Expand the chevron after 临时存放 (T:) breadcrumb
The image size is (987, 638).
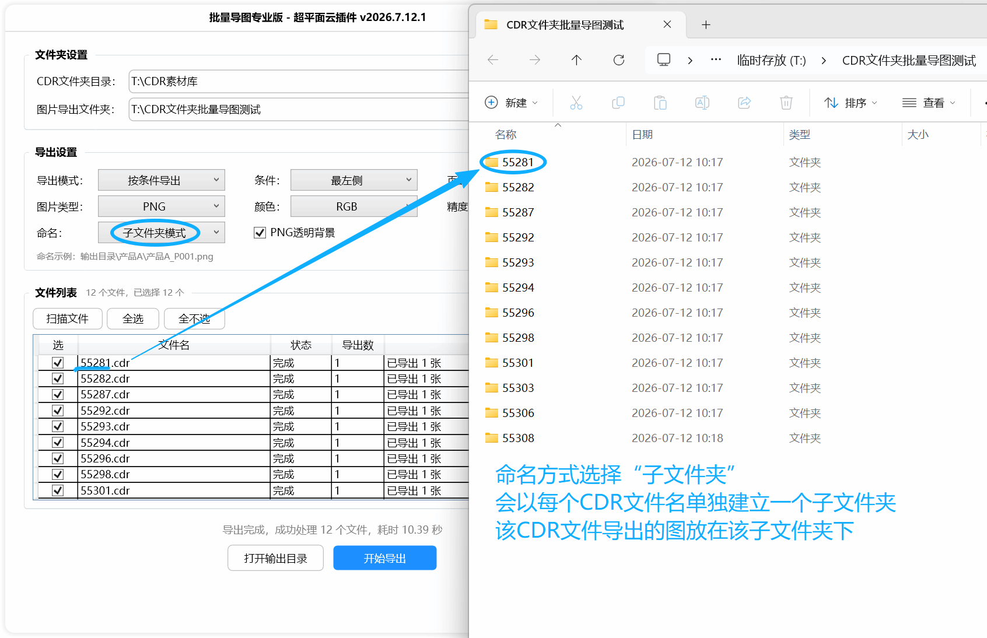tap(824, 61)
